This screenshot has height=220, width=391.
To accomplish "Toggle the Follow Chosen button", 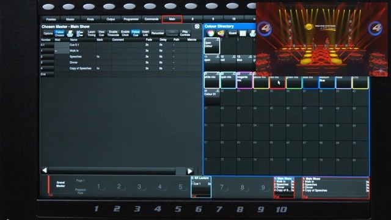I will coord(60,34).
